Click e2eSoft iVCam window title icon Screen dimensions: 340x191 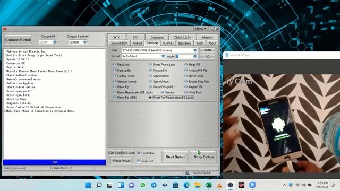click(x=227, y=55)
